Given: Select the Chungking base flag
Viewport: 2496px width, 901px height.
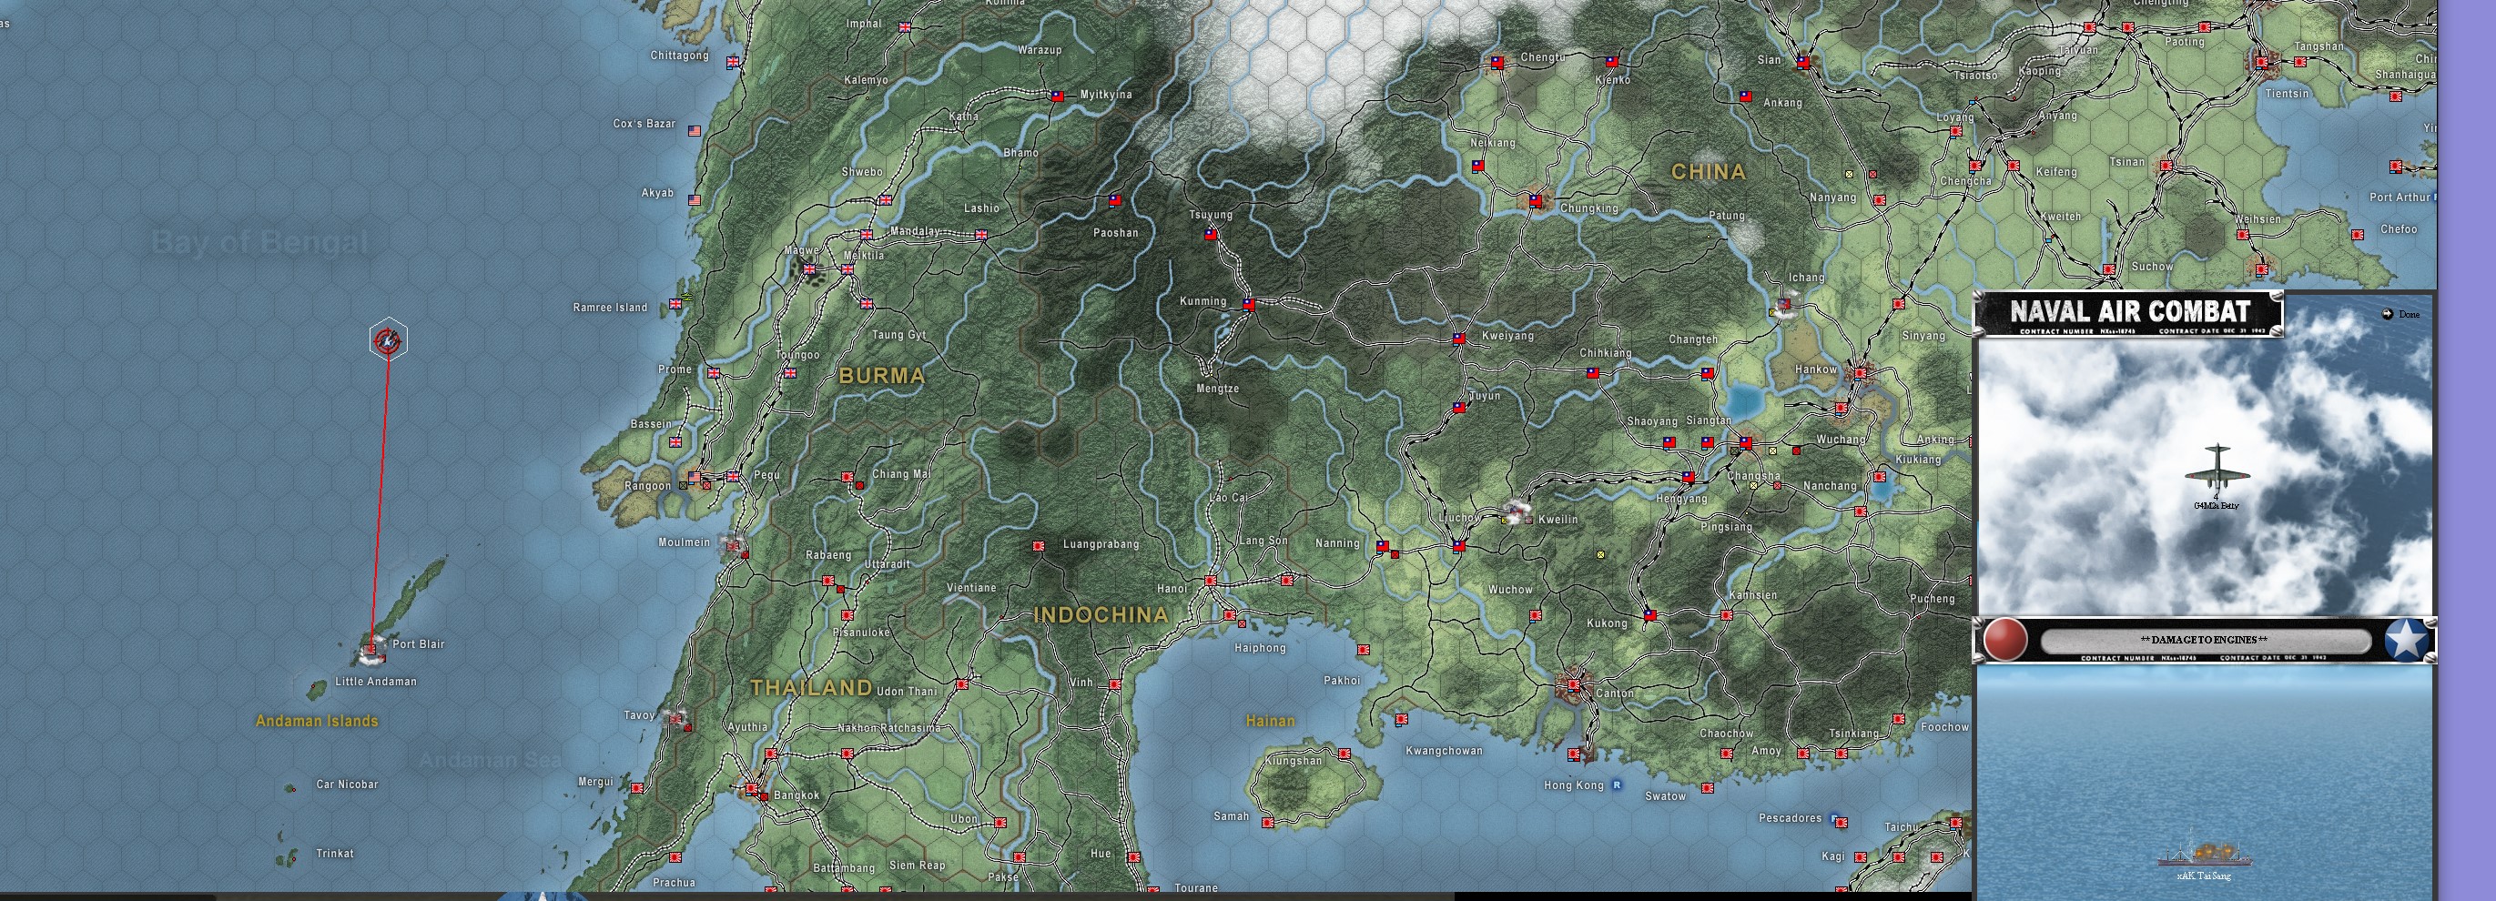Looking at the screenshot, I should tap(1535, 200).
